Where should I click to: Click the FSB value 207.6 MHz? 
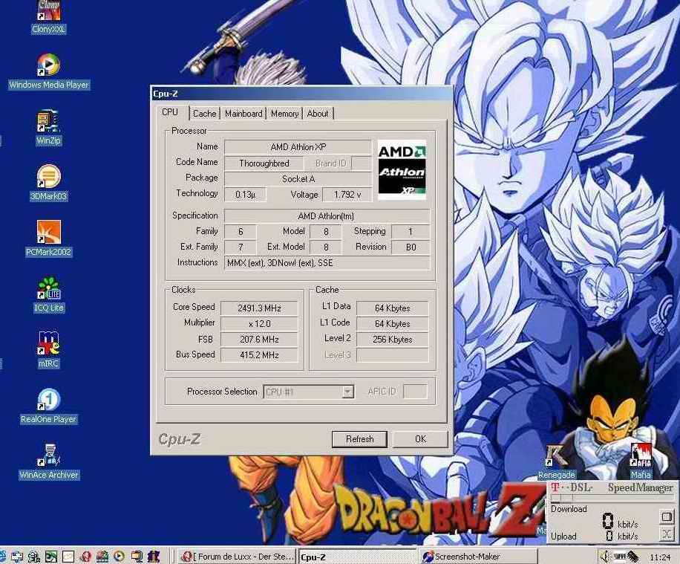point(259,340)
